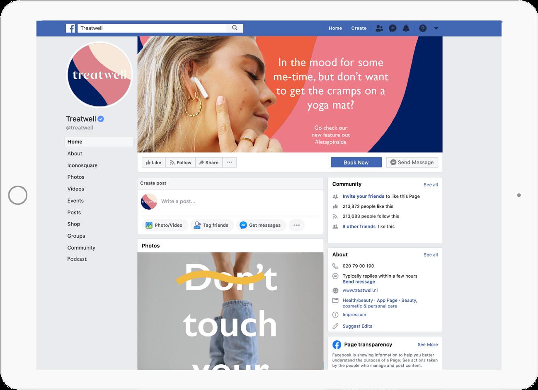Open the Don't touch photo
The image size is (538, 390).
tap(230, 311)
